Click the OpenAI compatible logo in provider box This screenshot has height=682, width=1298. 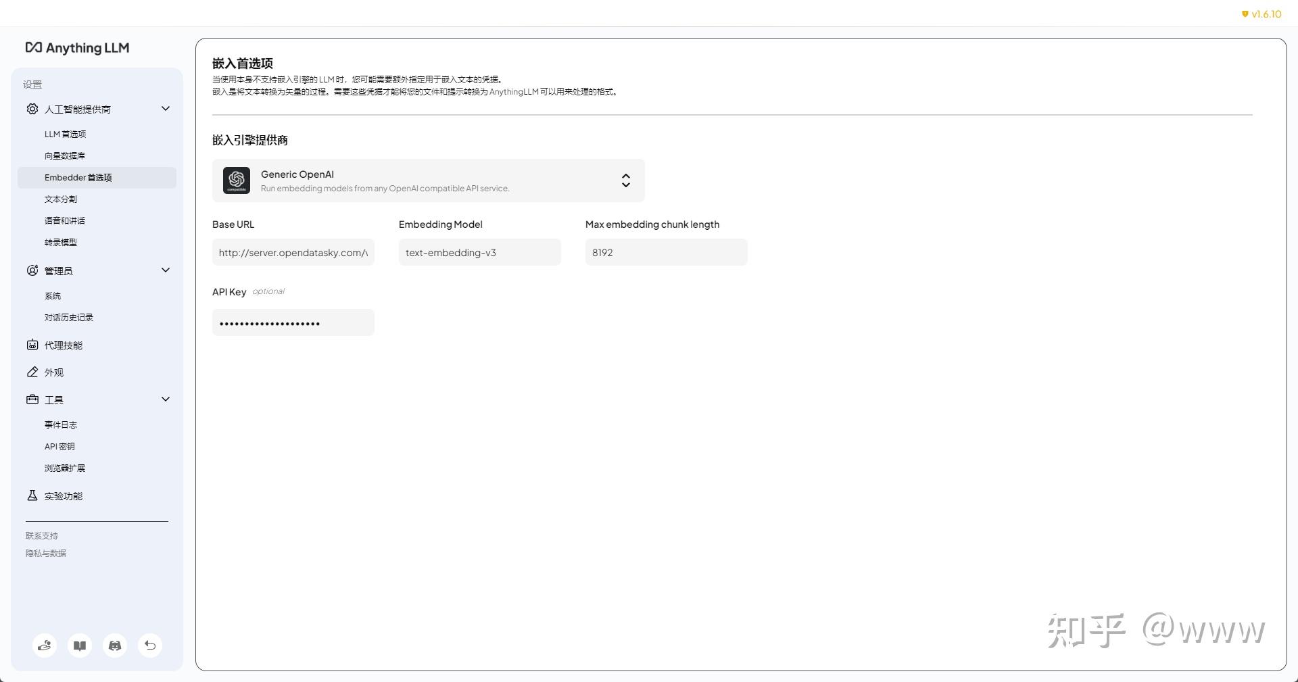coord(237,180)
